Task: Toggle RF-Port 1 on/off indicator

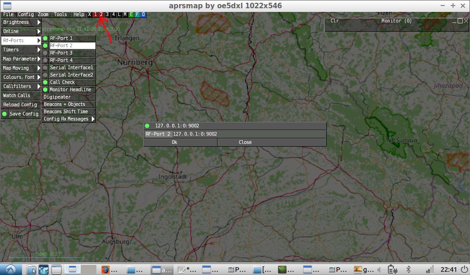Action: [x=45, y=38]
